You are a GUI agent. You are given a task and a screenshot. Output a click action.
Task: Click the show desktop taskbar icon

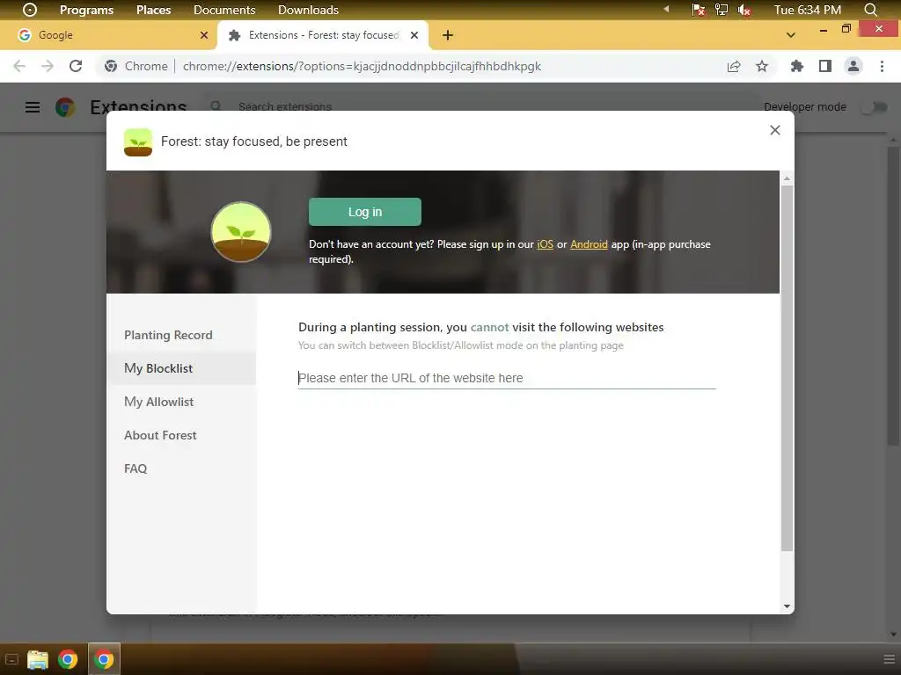(11, 659)
